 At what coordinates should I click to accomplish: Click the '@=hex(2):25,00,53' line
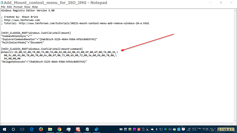(59, 52)
